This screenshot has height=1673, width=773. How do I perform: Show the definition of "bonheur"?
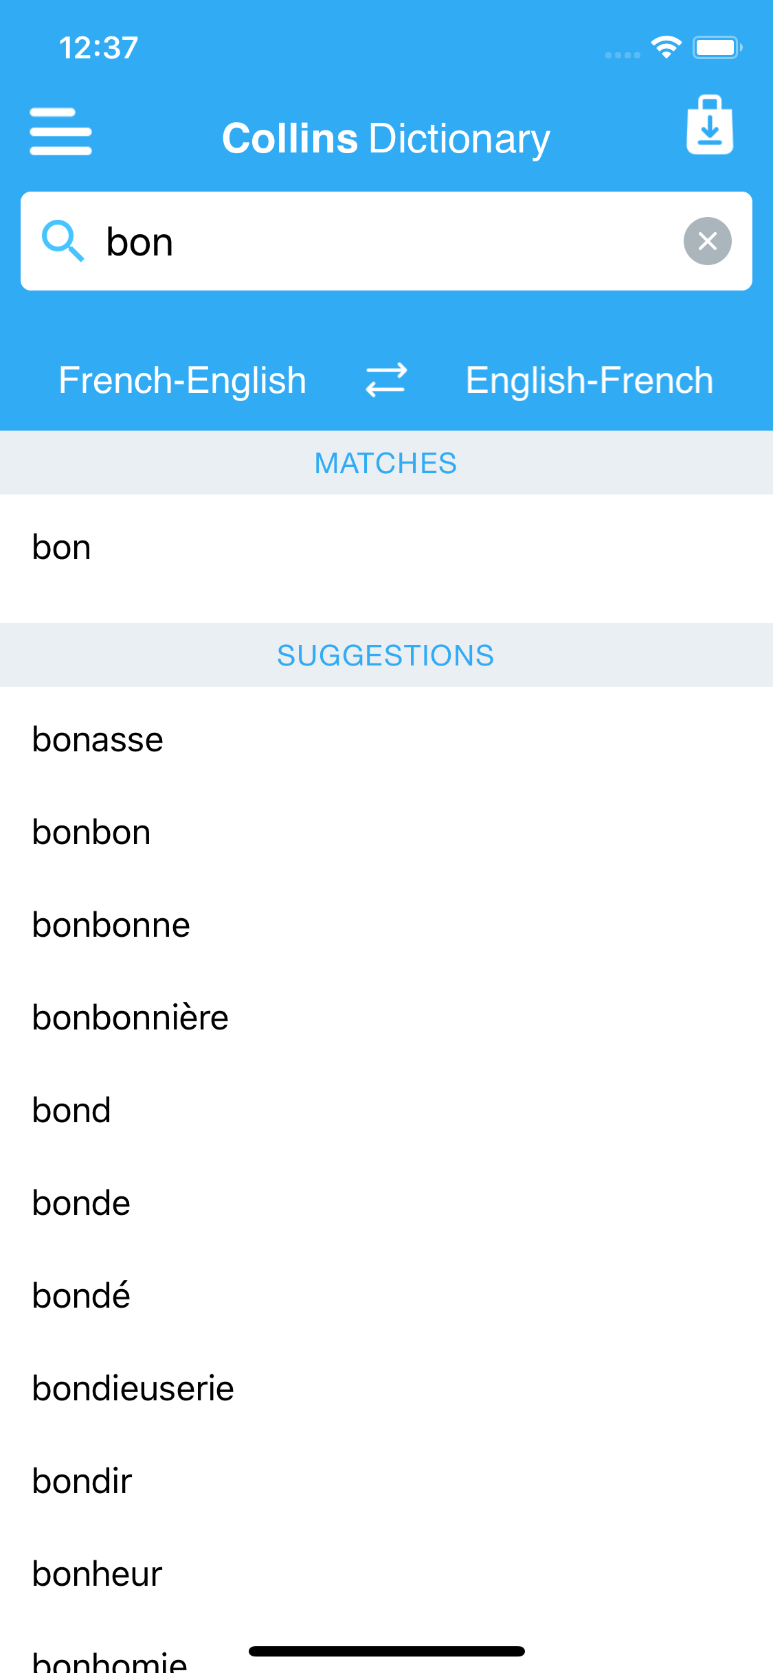97,1574
